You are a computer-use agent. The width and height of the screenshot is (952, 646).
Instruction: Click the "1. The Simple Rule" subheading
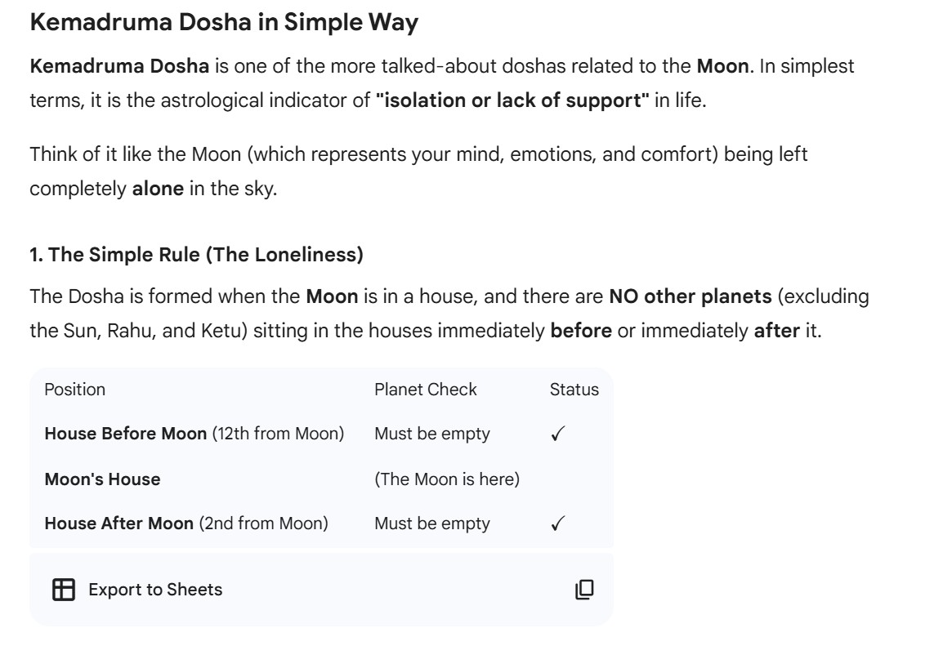(196, 255)
